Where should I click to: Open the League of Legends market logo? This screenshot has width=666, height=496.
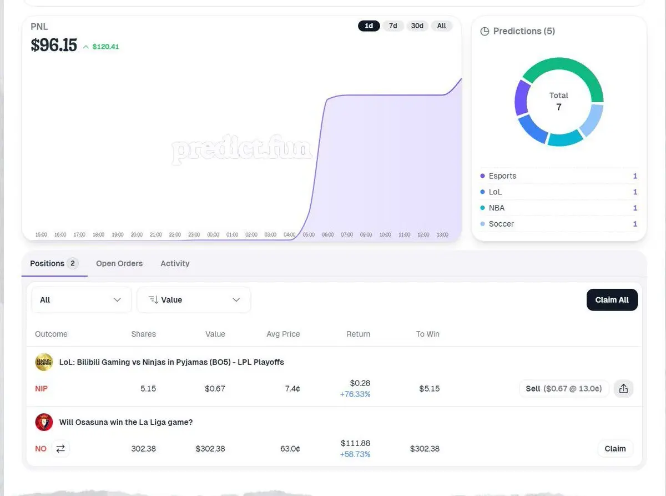(x=44, y=362)
